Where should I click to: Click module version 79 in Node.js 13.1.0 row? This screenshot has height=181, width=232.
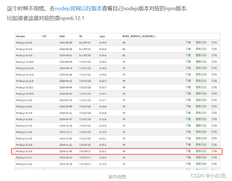pos(124,151)
